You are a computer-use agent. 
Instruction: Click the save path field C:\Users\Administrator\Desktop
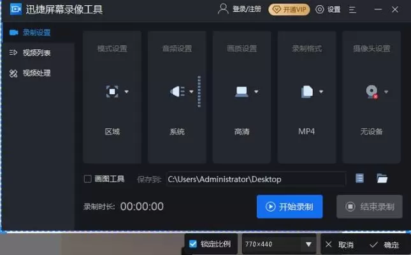(x=256, y=179)
